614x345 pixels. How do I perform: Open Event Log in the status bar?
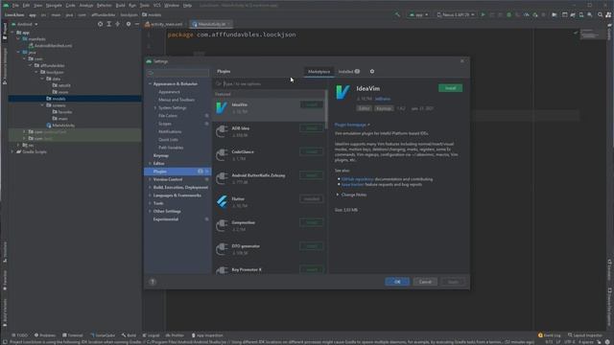550,335
